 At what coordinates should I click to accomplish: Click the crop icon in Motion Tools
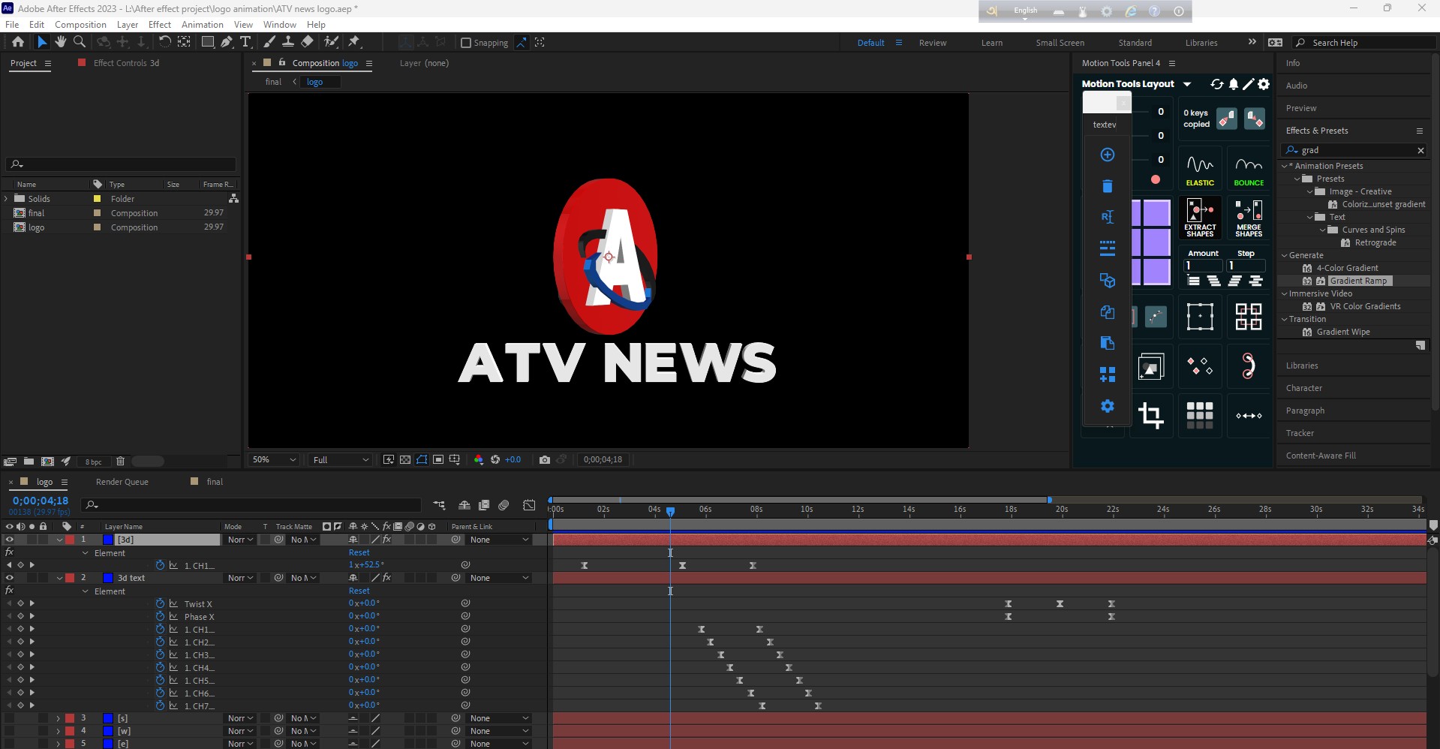click(1151, 415)
